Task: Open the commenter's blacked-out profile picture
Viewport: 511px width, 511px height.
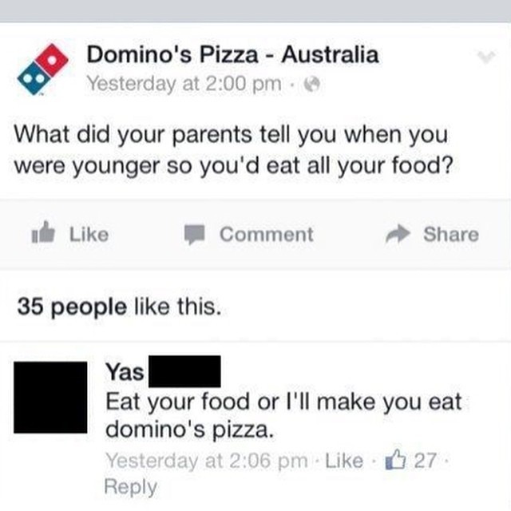Action: 50,398
